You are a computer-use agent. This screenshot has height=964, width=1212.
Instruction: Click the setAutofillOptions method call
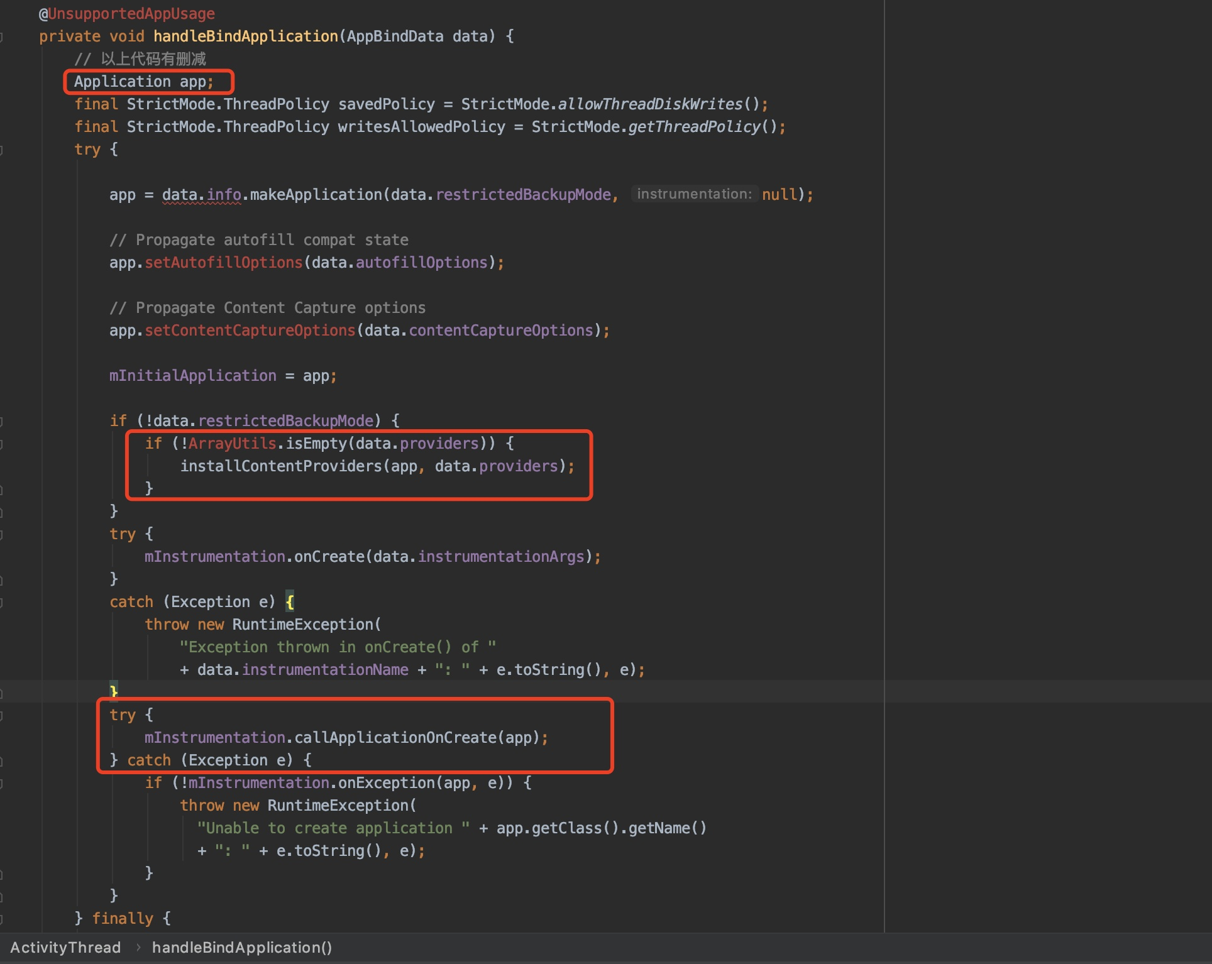pos(224,263)
